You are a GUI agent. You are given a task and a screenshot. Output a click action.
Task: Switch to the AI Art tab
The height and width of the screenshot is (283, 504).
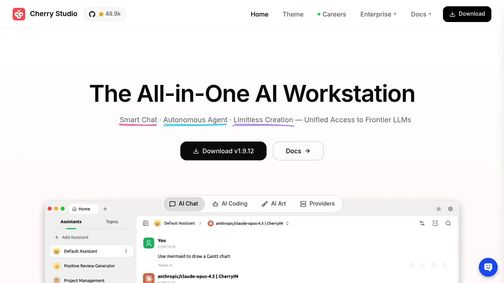pyautogui.click(x=274, y=204)
